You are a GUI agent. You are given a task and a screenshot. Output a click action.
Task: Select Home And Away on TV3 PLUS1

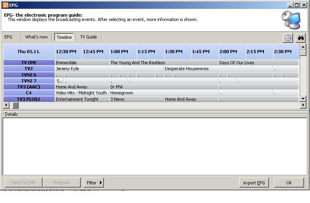191,99
